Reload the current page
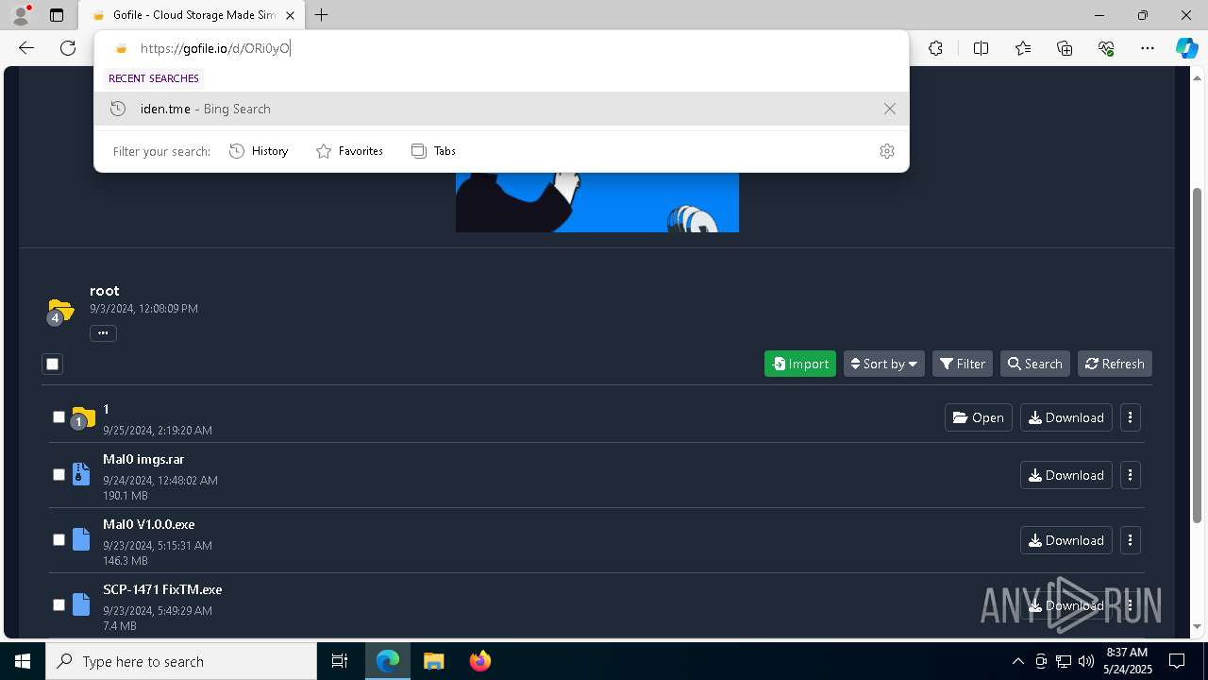1208x680 pixels. (68, 48)
